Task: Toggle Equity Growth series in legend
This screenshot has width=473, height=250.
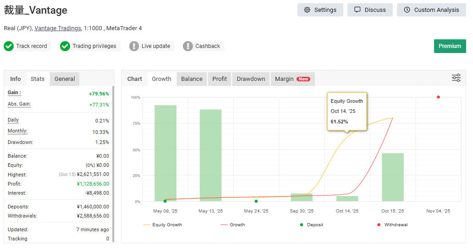Action: pyautogui.click(x=163, y=225)
